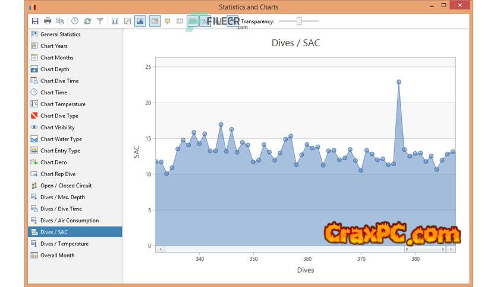This screenshot has height=287, width=497.
Task: Click the Copy icon in the toolbar
Action: [60, 21]
